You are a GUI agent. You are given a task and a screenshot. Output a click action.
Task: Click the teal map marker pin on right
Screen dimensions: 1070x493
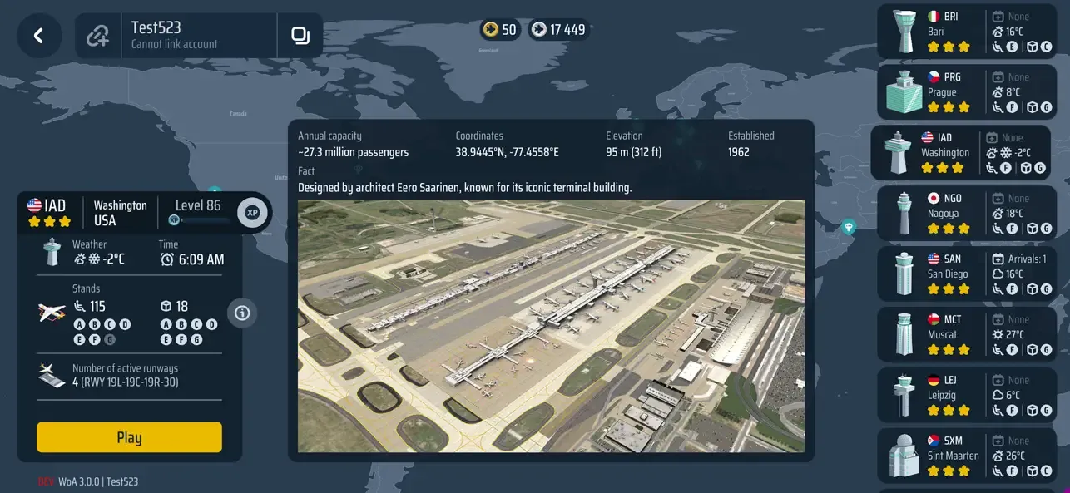pyautogui.click(x=848, y=226)
